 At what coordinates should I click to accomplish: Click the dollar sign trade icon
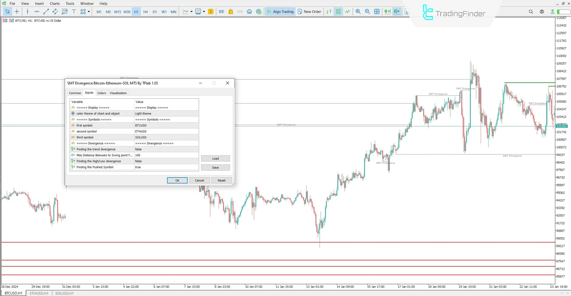pyautogui.click(x=211, y=12)
